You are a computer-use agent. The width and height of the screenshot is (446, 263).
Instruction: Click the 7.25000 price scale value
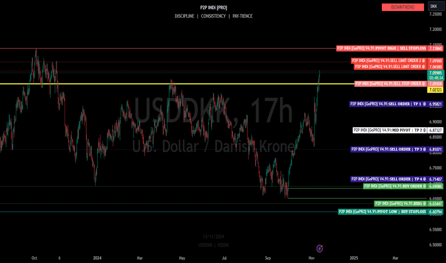coord(435,14)
